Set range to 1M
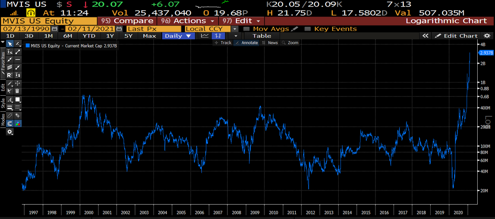The image size is (495, 219). pos(48,36)
